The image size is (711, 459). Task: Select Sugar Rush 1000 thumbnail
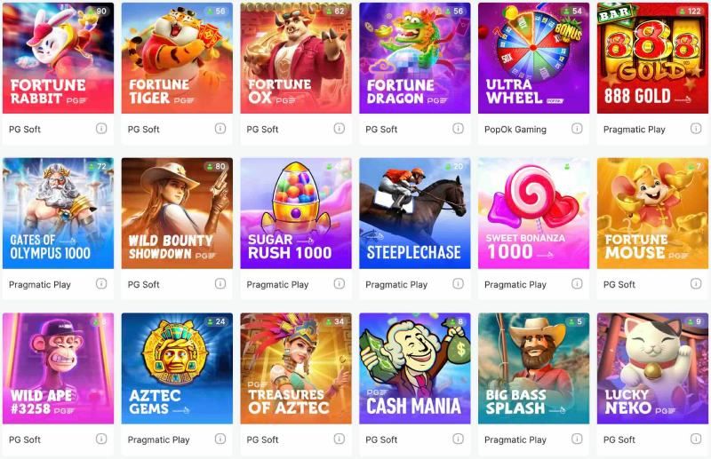[x=296, y=213]
